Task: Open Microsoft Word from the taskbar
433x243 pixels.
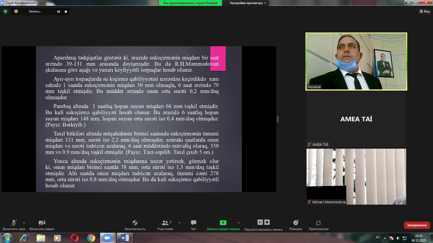Action: [125, 238]
